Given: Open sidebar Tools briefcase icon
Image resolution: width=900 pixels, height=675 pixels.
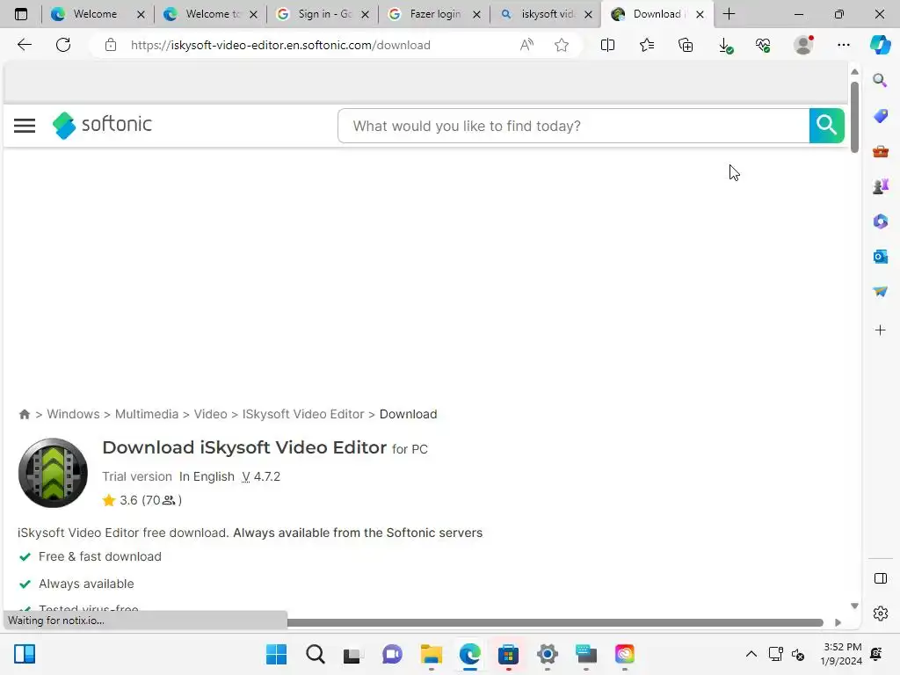Looking at the screenshot, I should point(880,151).
